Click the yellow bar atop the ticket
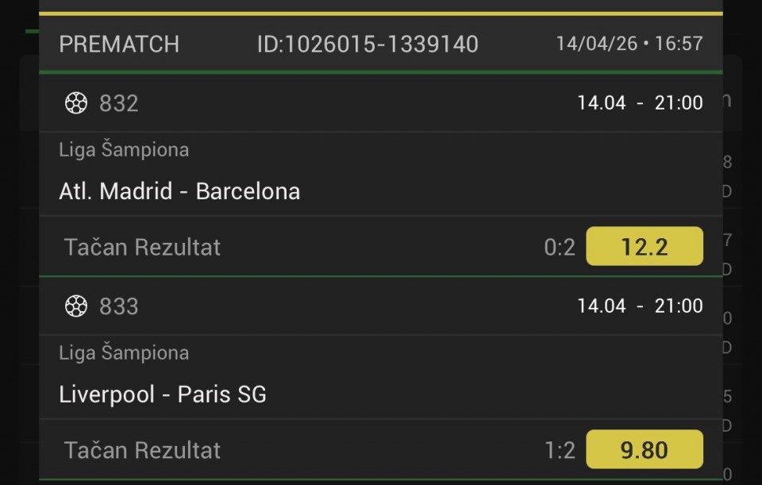Image resolution: width=762 pixels, height=485 pixels. click(381, 13)
